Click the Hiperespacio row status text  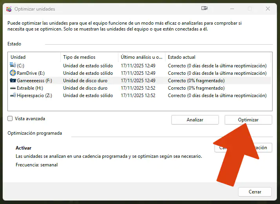coord(217,96)
